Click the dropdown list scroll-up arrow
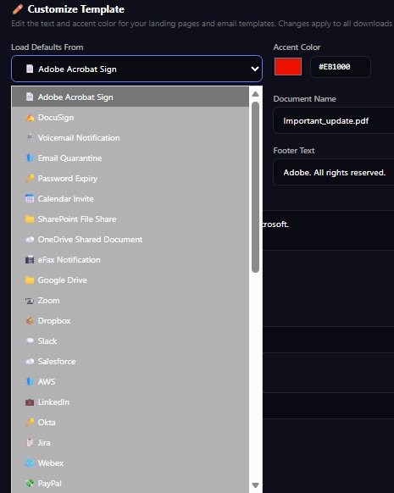Viewport: 394px width, 493px height. coord(255,94)
